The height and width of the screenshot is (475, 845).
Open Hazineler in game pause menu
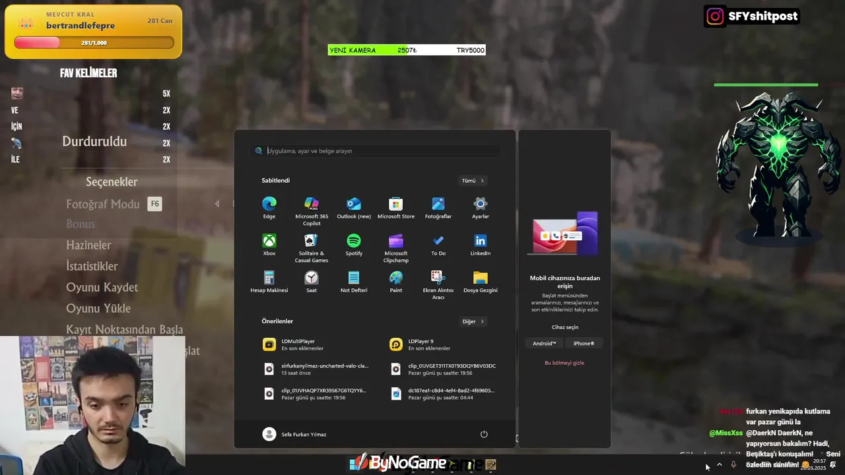88,245
